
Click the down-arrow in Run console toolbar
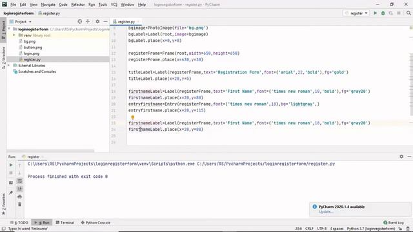19,173
